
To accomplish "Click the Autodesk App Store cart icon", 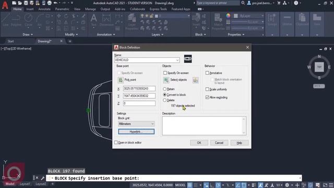I will pos(279,3).
